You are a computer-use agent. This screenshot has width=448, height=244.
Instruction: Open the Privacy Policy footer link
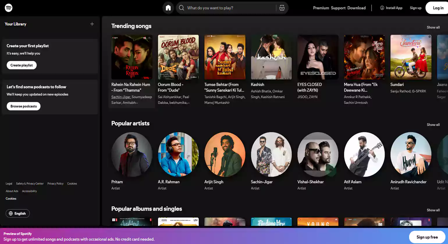[55, 184]
